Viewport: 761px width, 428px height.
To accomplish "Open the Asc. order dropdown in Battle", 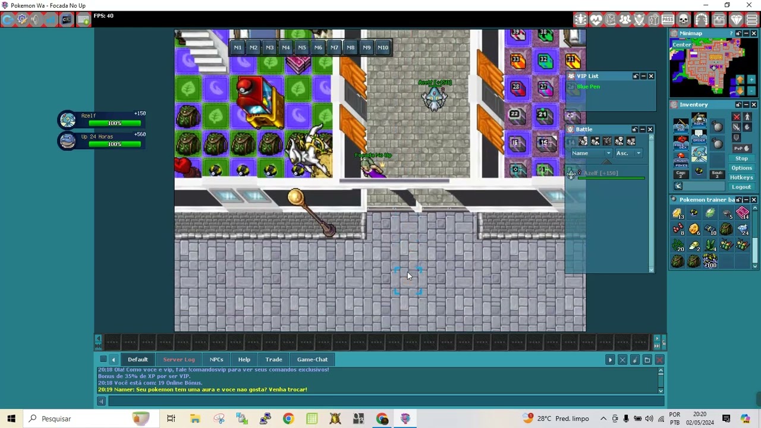I will coord(629,153).
